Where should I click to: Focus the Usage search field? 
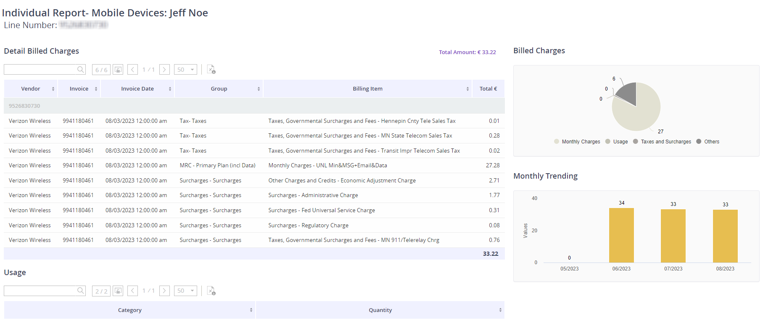(41, 291)
